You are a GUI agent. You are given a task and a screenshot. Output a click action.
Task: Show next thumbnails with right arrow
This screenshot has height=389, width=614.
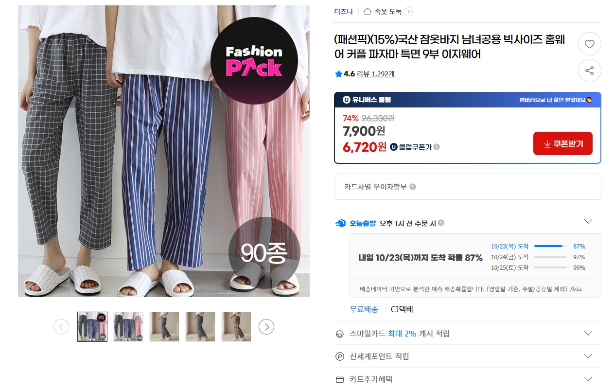[266, 327]
